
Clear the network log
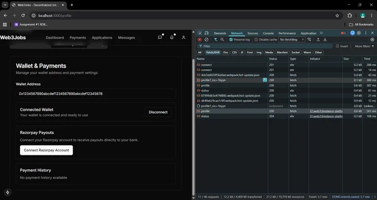(206, 40)
